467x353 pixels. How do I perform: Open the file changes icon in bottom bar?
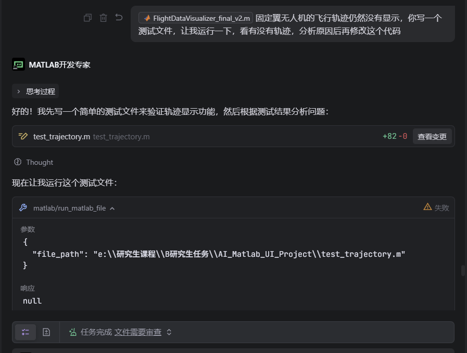tap(46, 332)
